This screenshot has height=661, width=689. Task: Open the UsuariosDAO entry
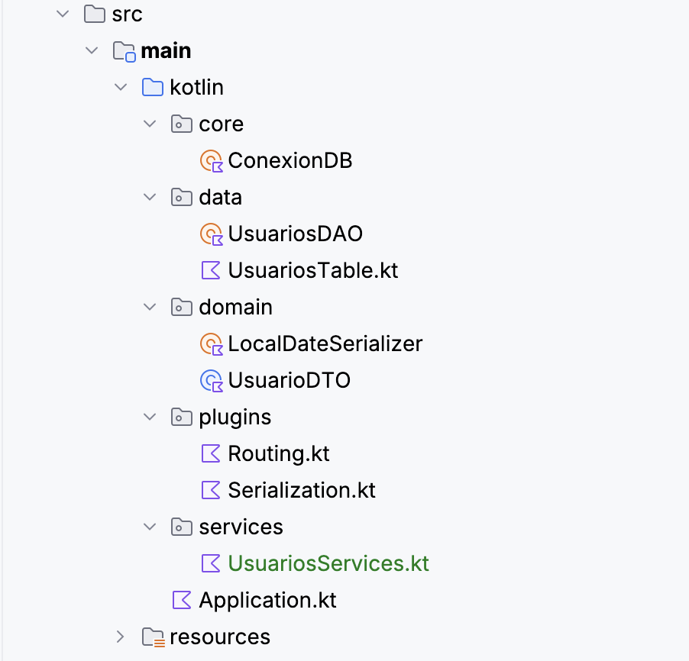(296, 234)
